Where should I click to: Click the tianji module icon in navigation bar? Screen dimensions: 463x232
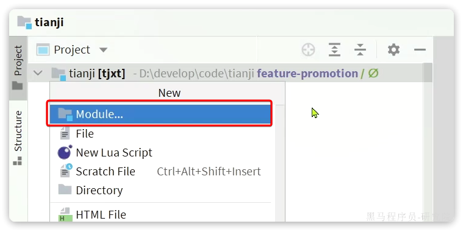point(24,23)
